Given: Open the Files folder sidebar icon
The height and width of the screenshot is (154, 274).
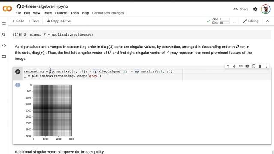Looking at the screenshot, I should pyautogui.click(x=4, y=56).
